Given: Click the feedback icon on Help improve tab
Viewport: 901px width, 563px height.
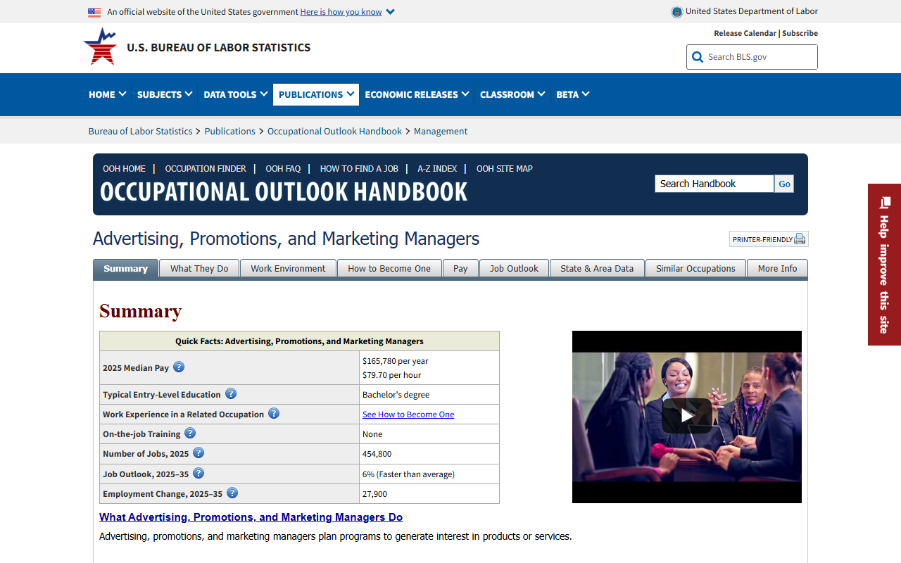Looking at the screenshot, I should click(x=885, y=203).
